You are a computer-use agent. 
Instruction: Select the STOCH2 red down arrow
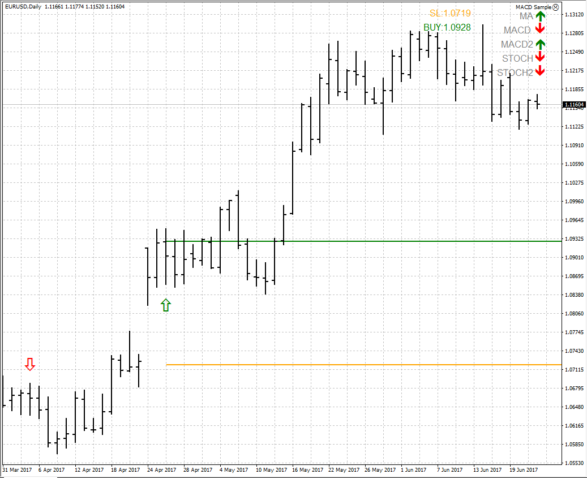(540, 71)
